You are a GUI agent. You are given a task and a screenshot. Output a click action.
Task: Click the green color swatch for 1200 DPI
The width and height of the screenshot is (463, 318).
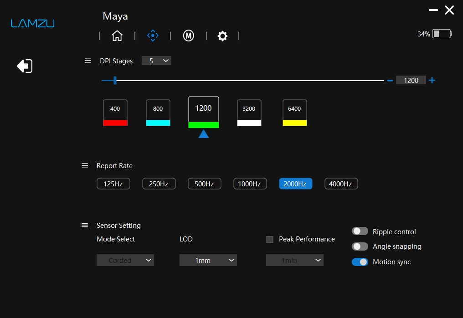[x=203, y=124]
